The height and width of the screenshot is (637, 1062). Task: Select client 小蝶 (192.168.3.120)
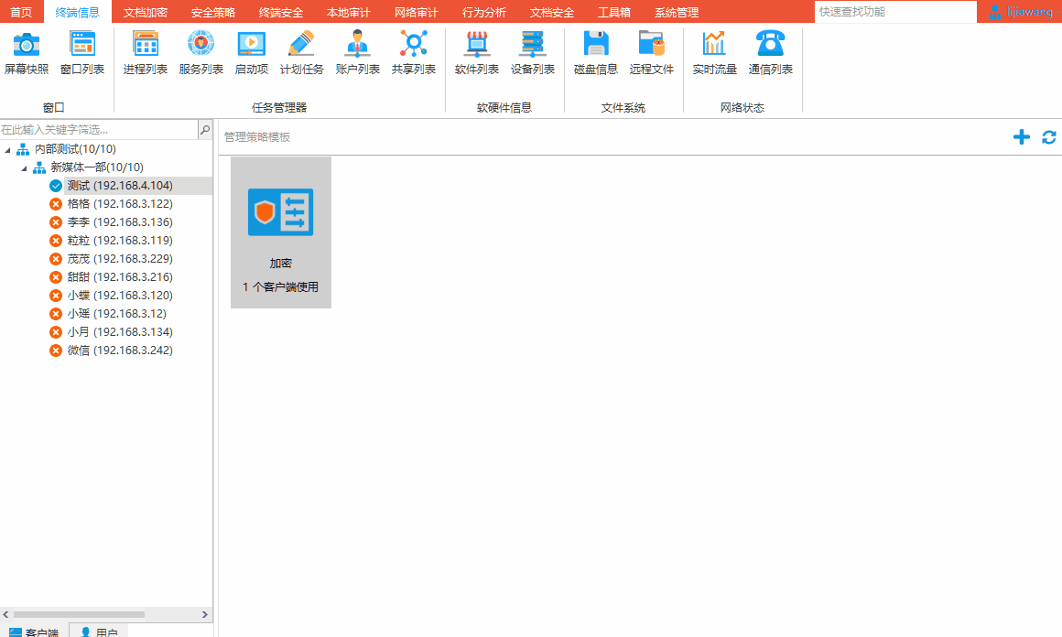click(x=119, y=296)
